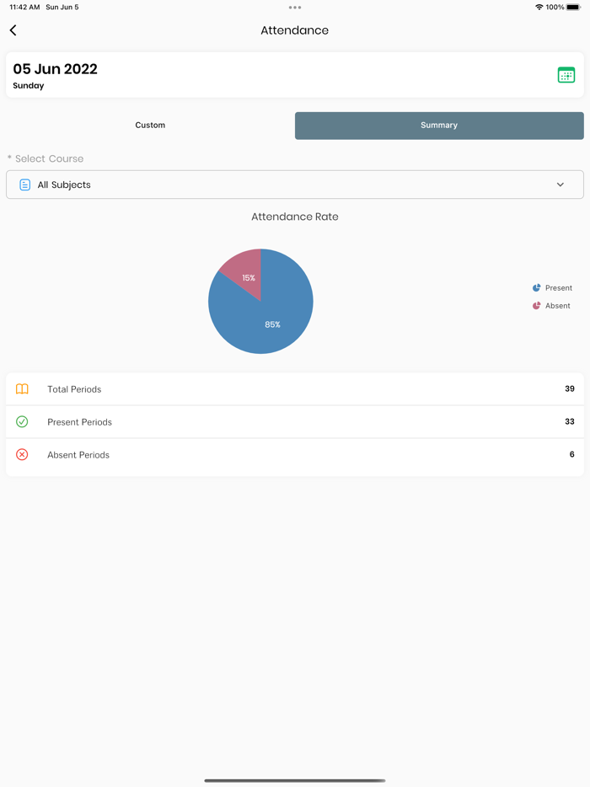Click the 'Absent' legend label
This screenshot has height=787, width=590.
pyautogui.click(x=558, y=306)
